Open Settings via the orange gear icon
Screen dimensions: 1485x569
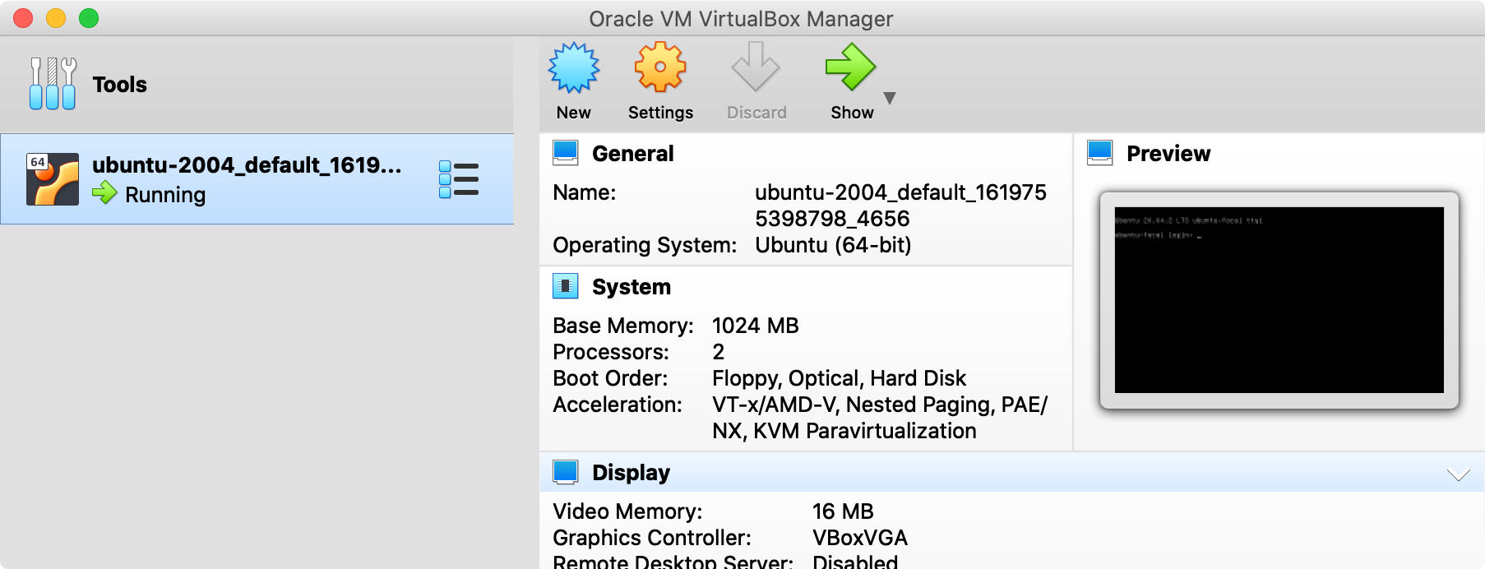[659, 68]
